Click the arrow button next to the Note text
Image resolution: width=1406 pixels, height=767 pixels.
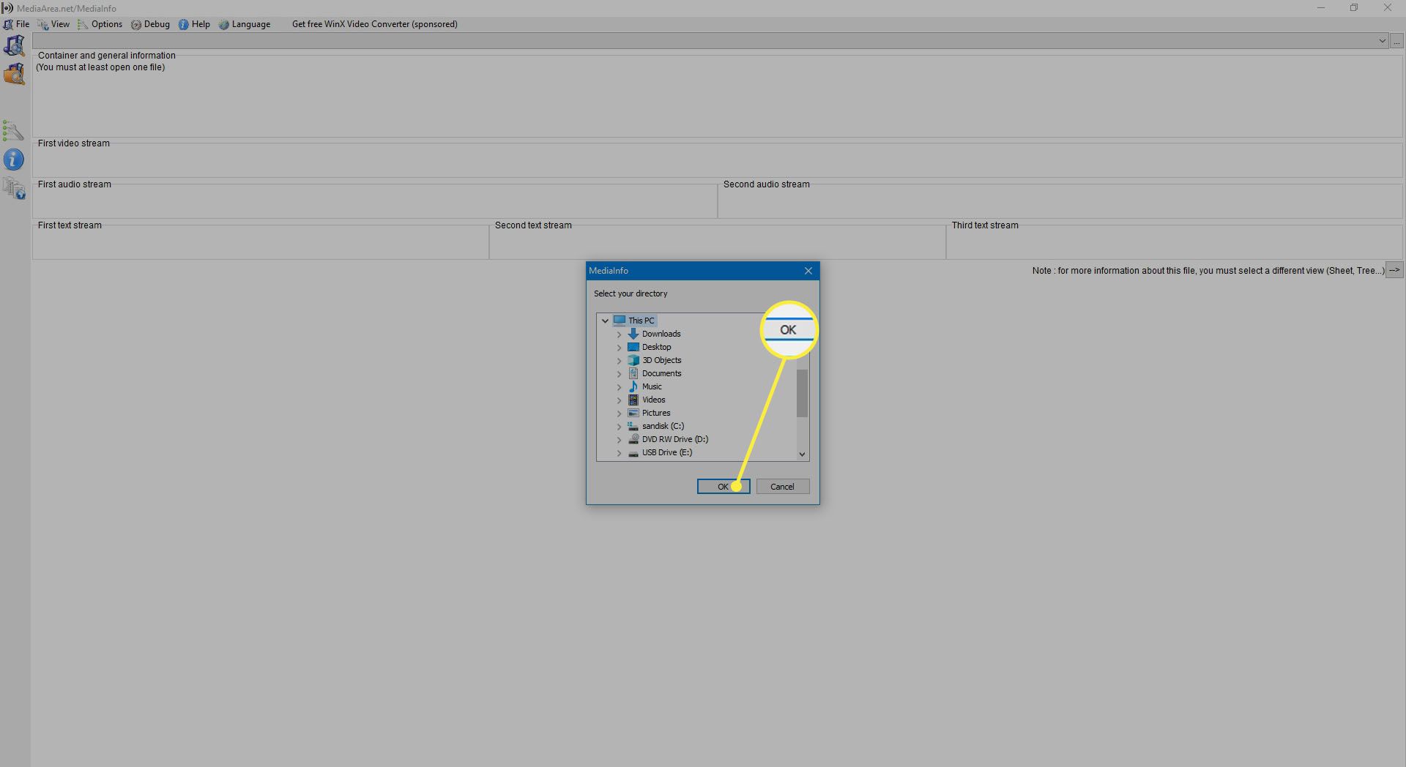point(1394,270)
